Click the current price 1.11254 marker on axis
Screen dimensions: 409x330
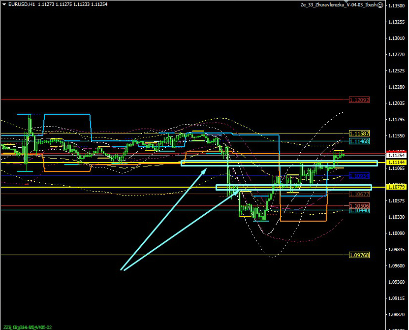point(396,155)
